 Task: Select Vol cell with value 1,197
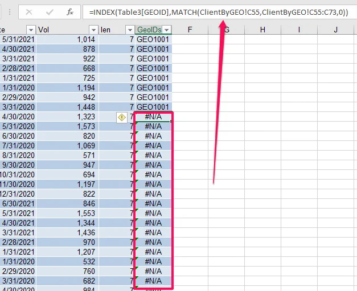tap(67, 184)
